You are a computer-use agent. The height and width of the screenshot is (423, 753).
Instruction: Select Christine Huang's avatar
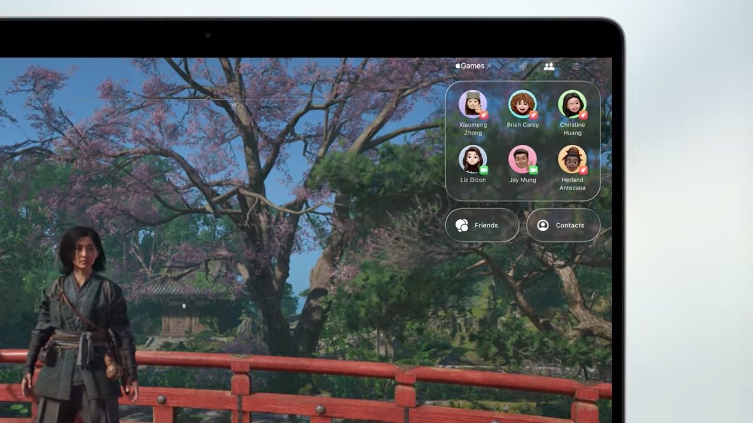click(x=572, y=104)
